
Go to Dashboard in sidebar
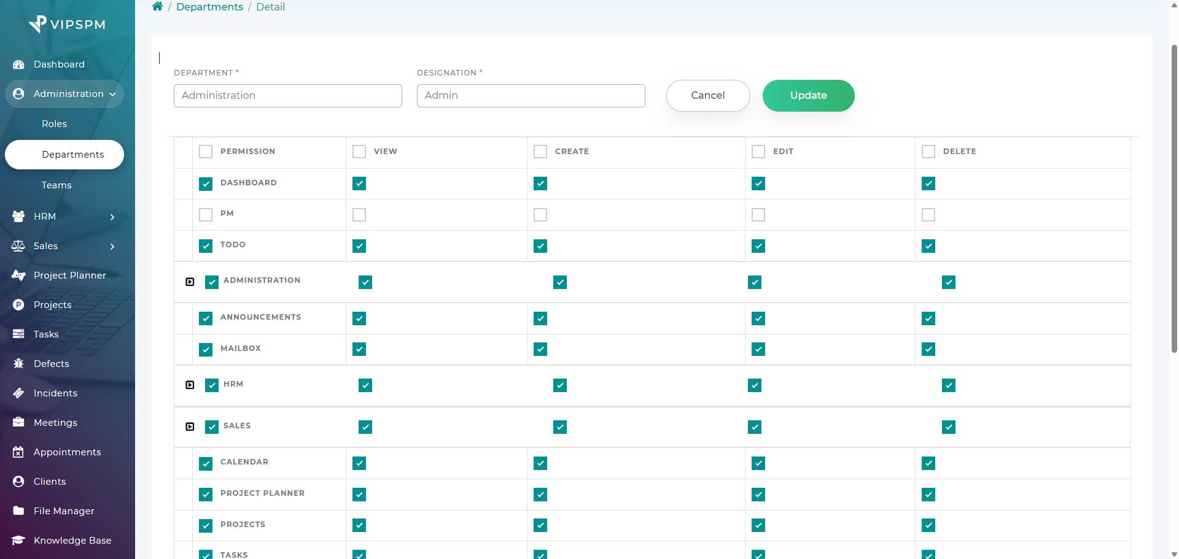pyautogui.click(x=59, y=64)
